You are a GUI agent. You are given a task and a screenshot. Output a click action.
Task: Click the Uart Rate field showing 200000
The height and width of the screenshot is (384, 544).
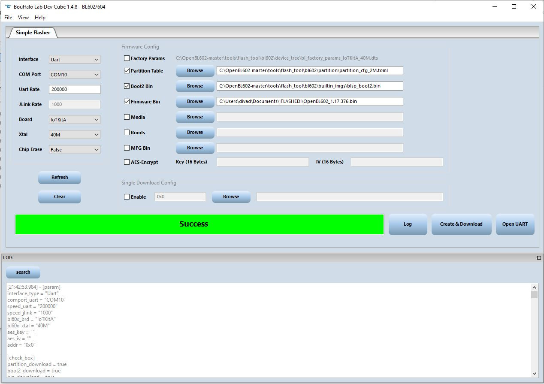pos(75,89)
